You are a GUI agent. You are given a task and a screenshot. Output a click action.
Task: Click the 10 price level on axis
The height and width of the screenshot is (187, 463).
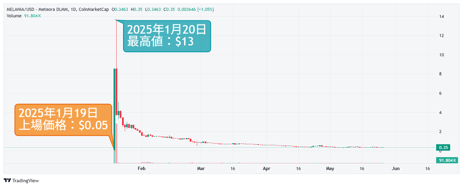[441, 55]
